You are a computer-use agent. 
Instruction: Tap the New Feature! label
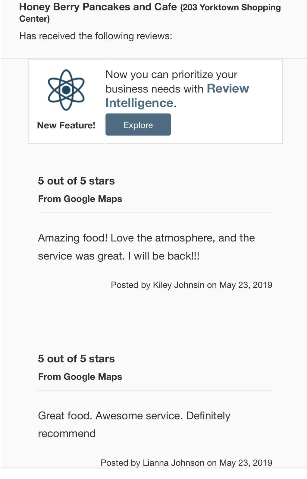[66, 125]
